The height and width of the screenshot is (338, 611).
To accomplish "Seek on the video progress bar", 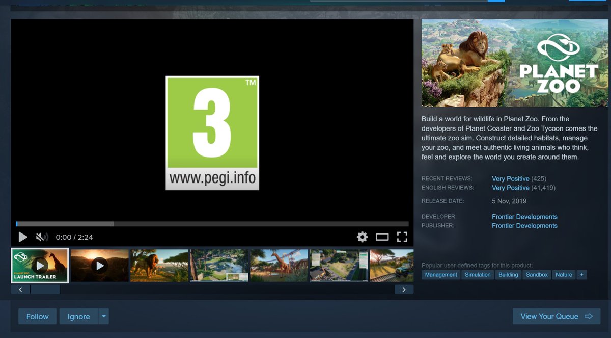I will click(212, 224).
